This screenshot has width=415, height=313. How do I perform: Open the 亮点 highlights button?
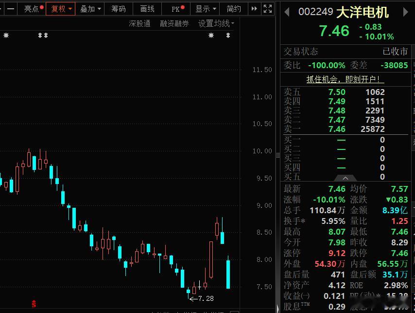[32, 9]
